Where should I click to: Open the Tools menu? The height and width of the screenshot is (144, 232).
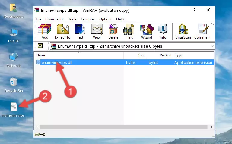[x=72, y=19]
